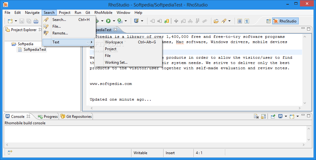Open the Edit menu
Screen dimensions: 316x160
pos(18,13)
